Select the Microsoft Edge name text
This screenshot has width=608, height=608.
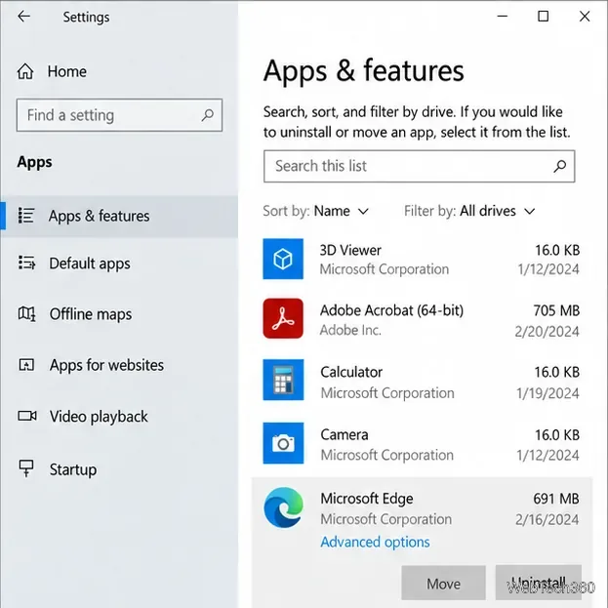click(x=367, y=499)
